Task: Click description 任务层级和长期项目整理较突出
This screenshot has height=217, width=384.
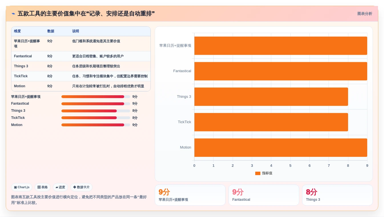Action: [96, 66]
